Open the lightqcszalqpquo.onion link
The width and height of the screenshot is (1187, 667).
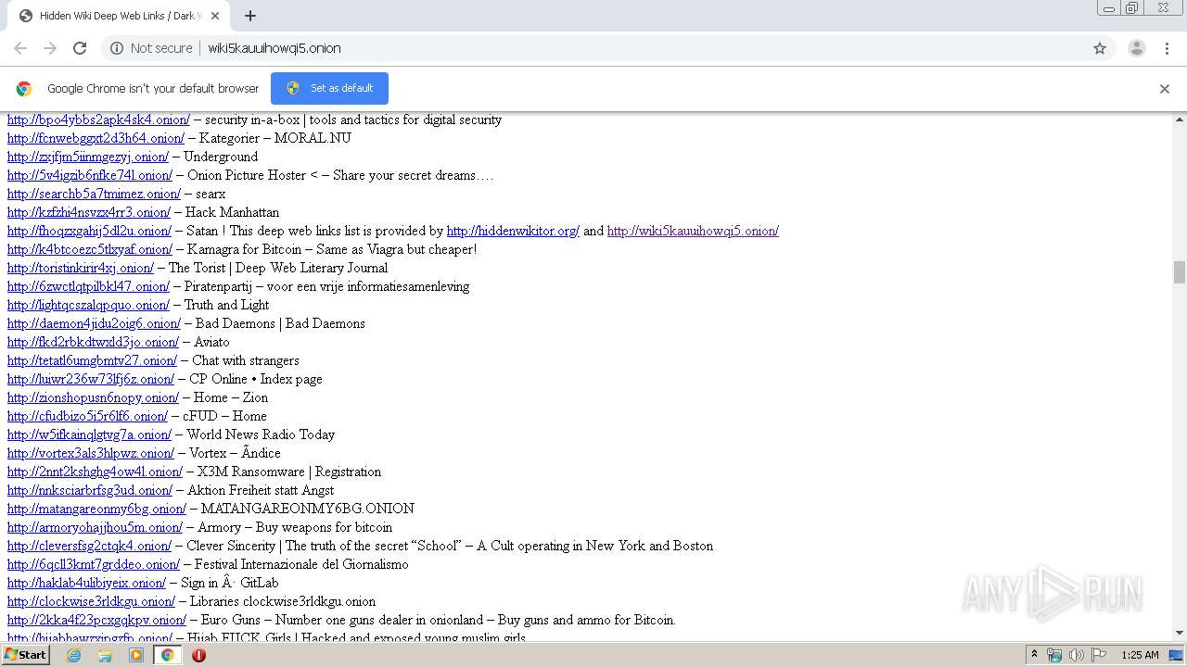coord(88,305)
